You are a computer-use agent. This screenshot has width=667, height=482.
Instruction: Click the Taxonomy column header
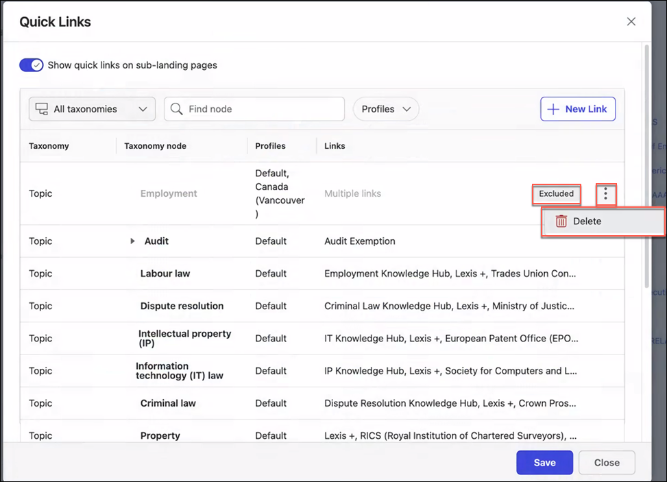click(49, 146)
